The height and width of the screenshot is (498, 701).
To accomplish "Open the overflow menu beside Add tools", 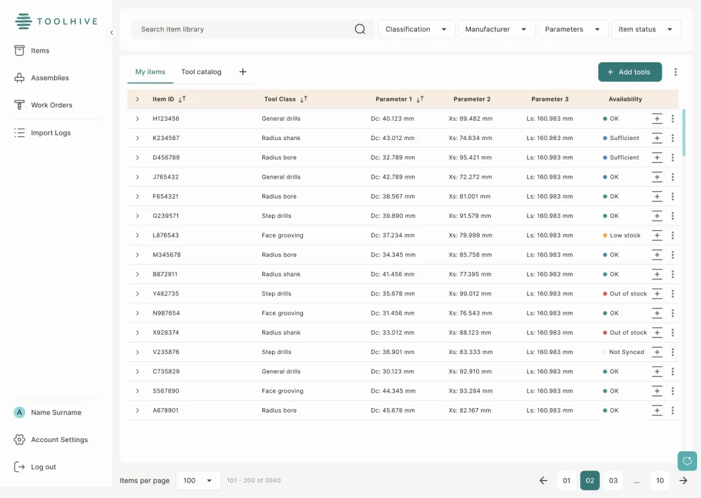I will pyautogui.click(x=675, y=72).
